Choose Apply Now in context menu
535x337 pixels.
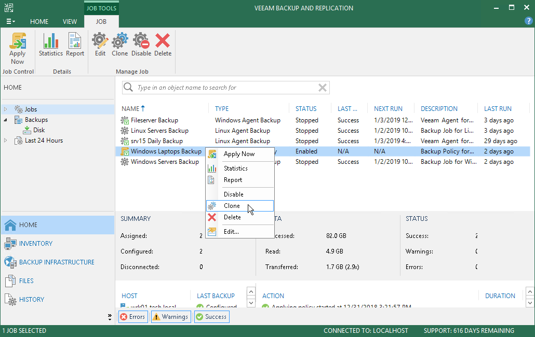click(240, 154)
